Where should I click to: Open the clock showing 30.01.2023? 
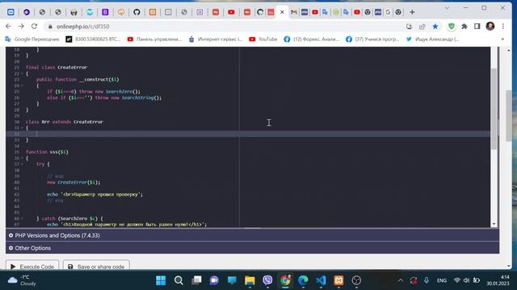click(498, 280)
